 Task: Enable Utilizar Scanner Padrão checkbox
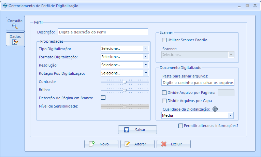[164, 40]
